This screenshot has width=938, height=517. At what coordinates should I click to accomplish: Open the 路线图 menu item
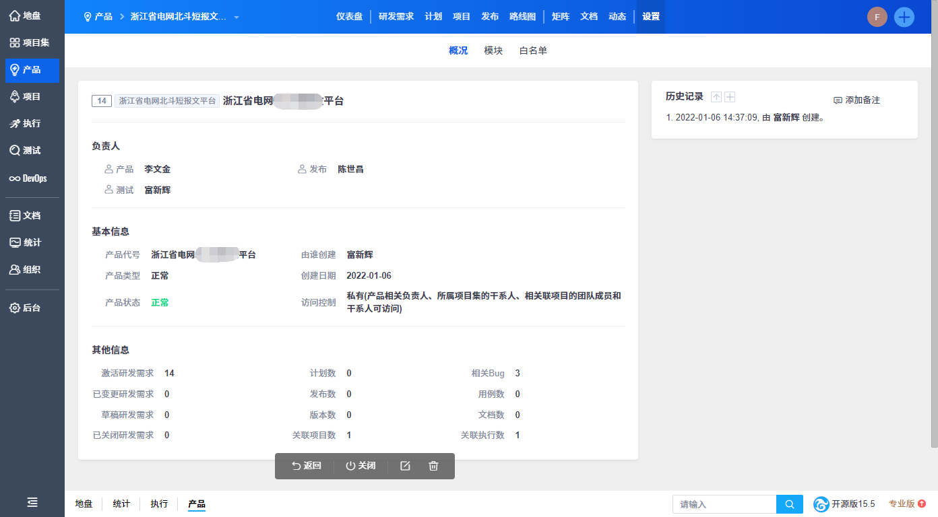coord(523,17)
